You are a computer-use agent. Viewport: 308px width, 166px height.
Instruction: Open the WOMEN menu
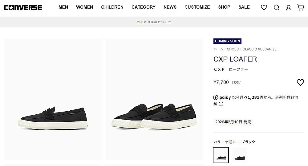pyautogui.click(x=84, y=7)
